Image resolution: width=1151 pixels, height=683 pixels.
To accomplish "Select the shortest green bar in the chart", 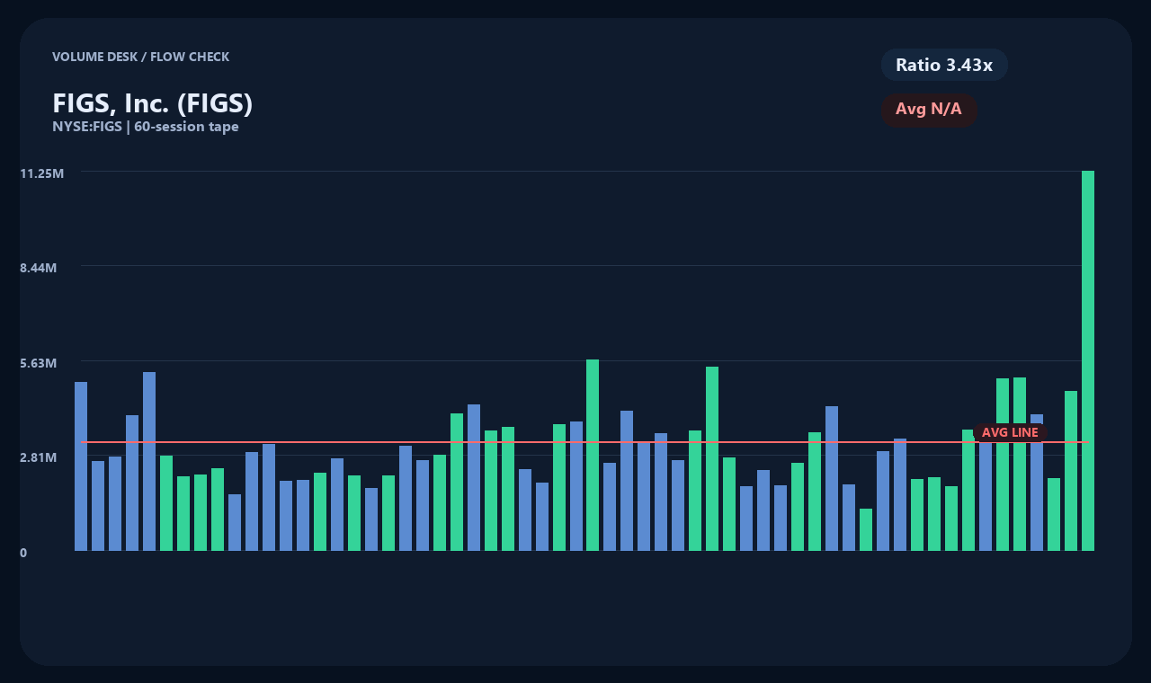I will point(866,529).
